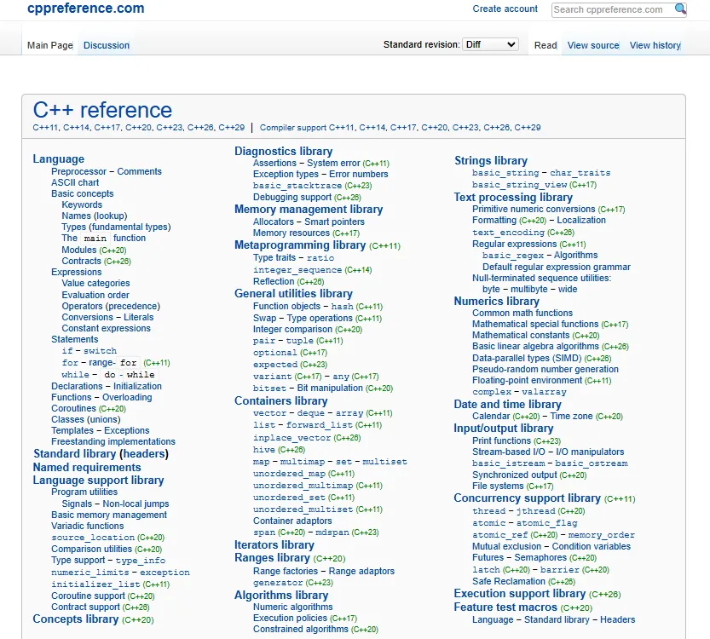Open the ASCII chart link
Image resolution: width=710 pixels, height=639 pixels.
coord(75,182)
